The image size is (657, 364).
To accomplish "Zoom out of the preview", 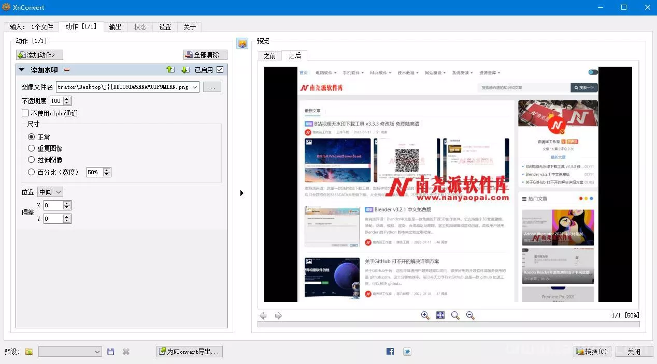I will (x=470, y=315).
